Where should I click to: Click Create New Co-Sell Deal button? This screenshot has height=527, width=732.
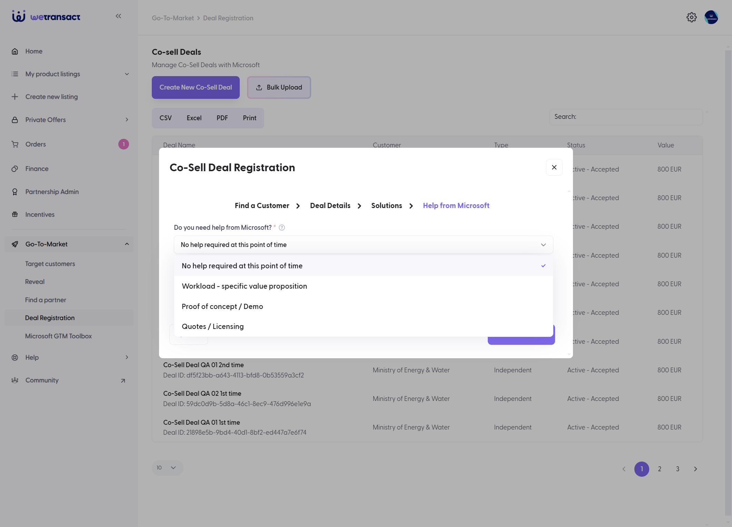click(196, 87)
